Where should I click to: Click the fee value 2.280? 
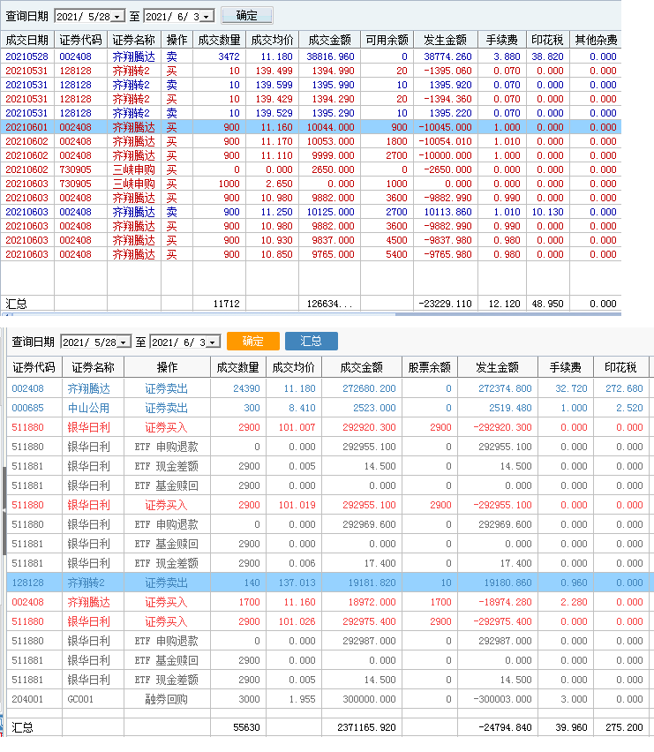574,602
